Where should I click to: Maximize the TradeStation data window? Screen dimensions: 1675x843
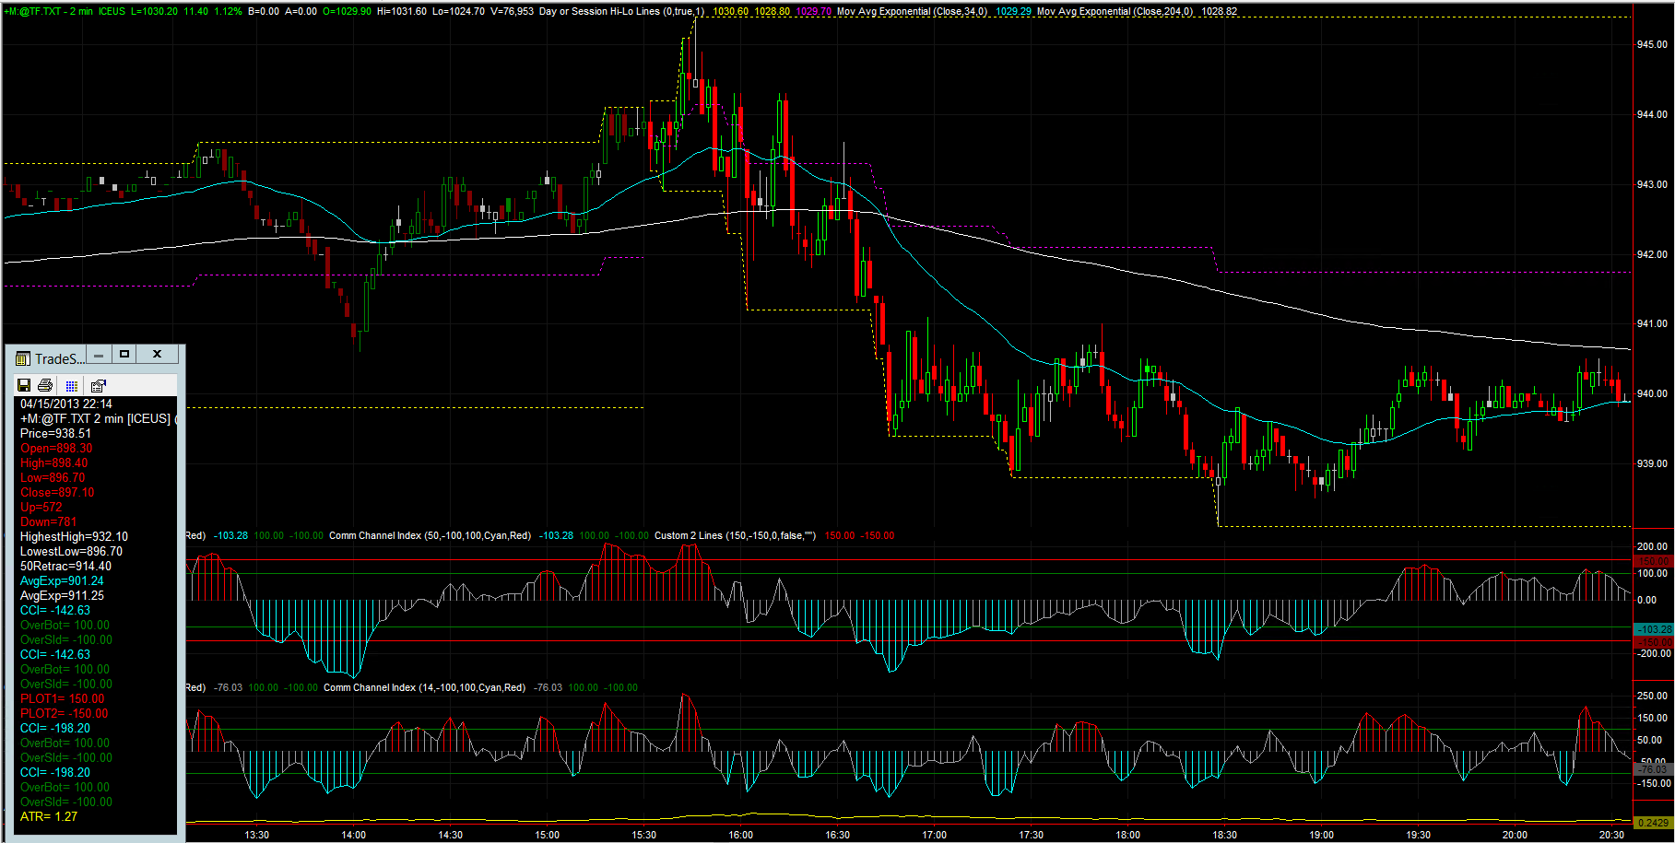124,355
